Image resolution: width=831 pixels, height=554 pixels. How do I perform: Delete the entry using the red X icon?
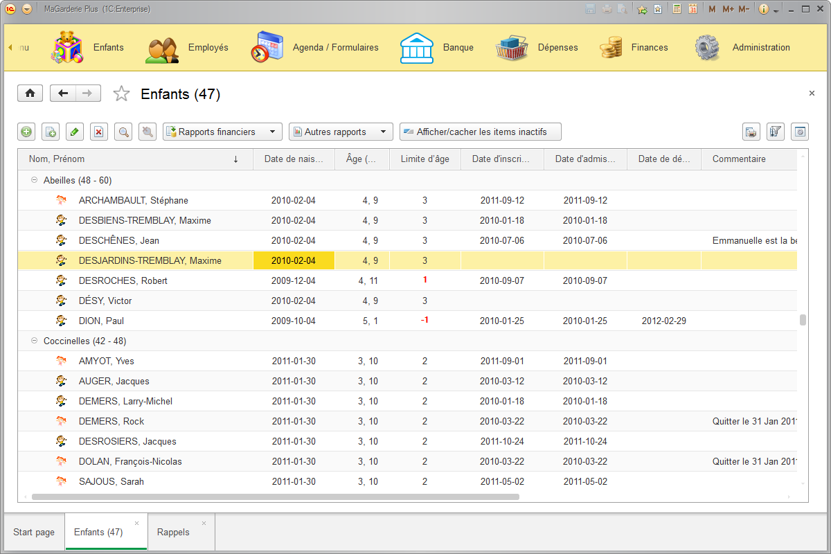[98, 132]
